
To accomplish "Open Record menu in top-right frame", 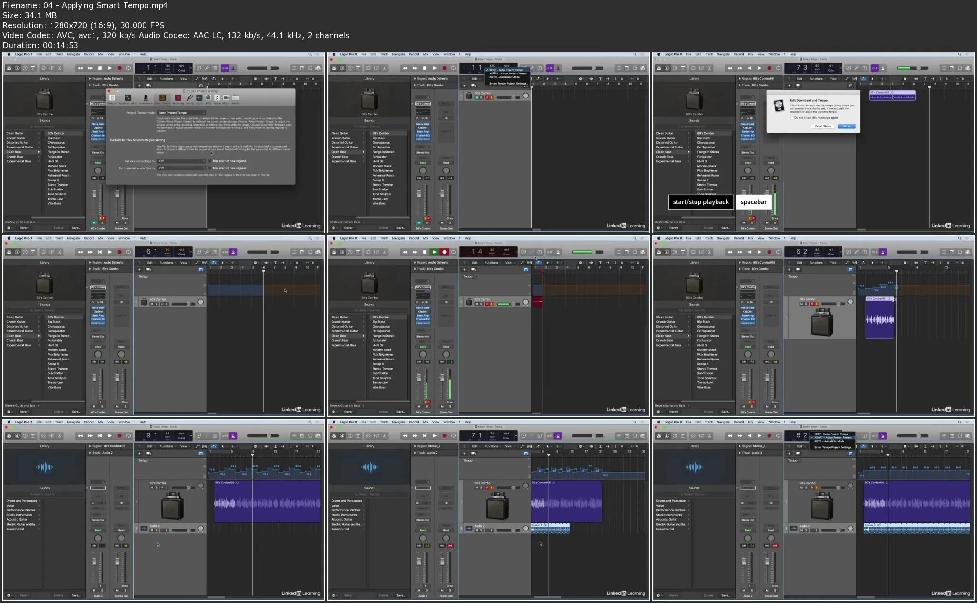I will [x=739, y=54].
